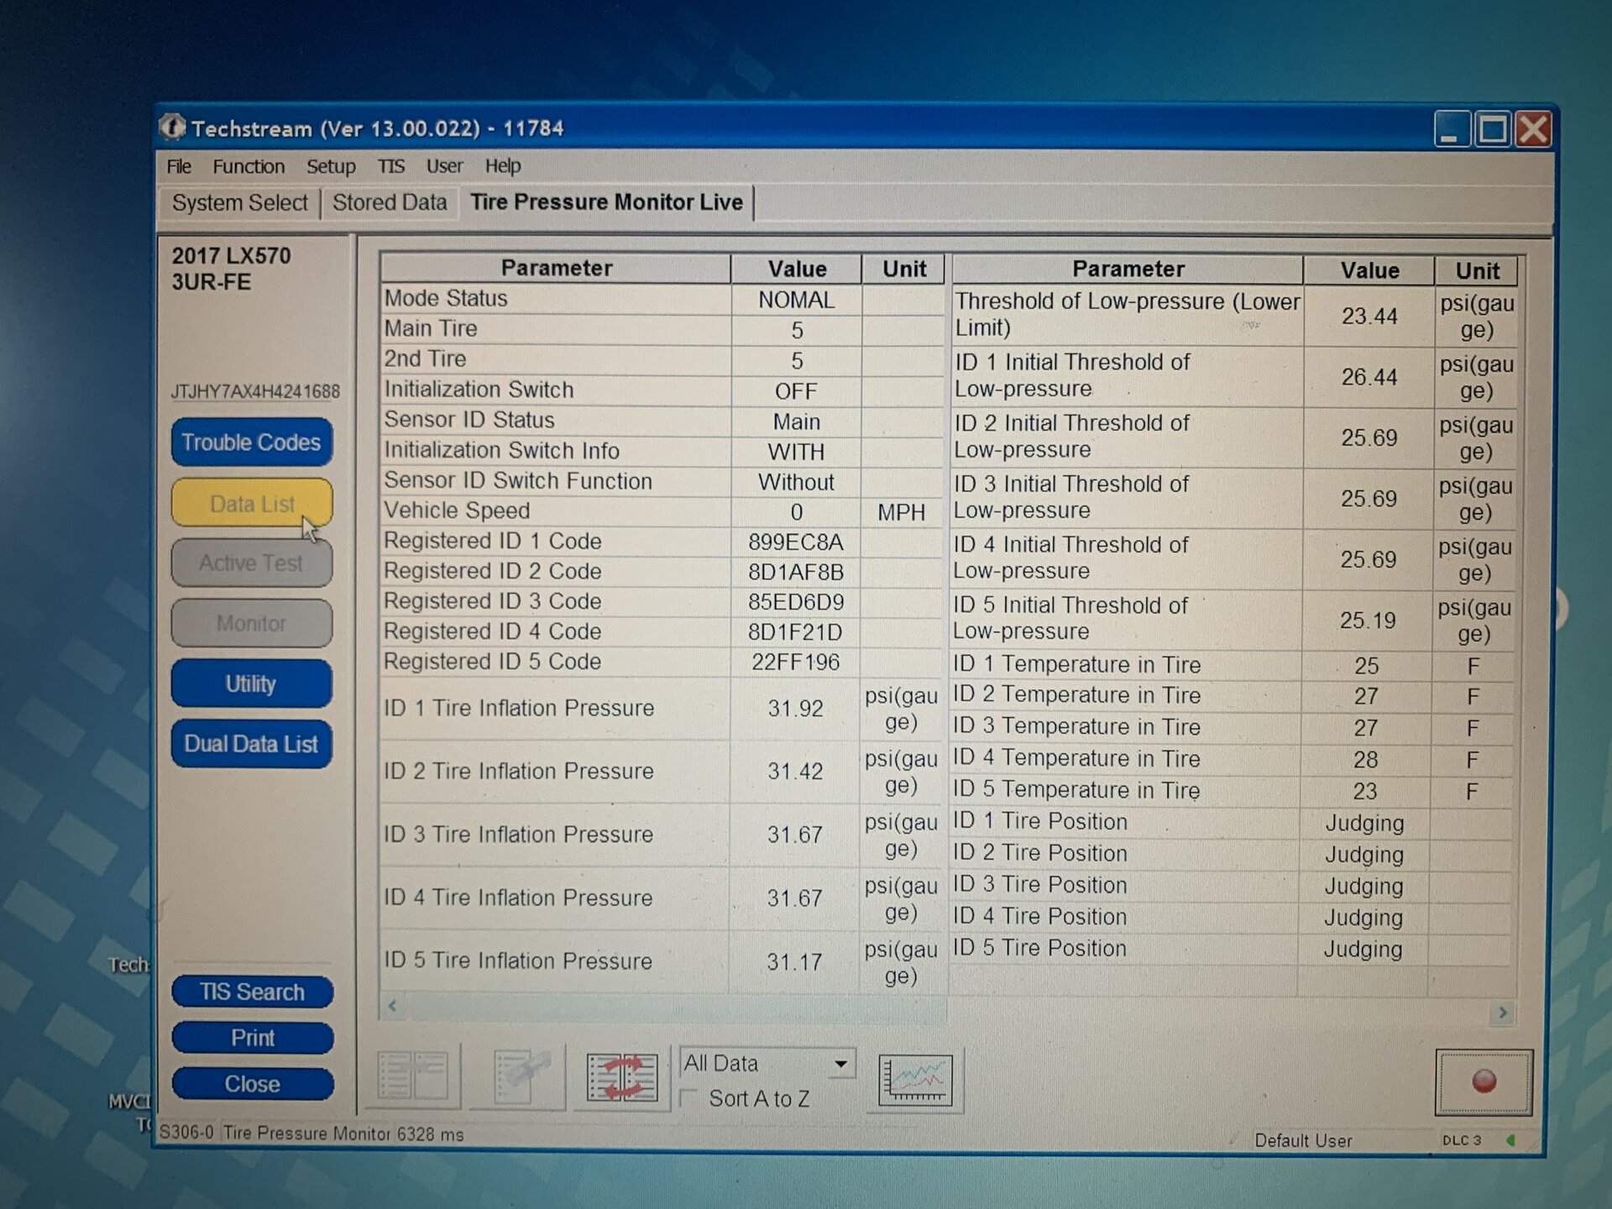Open the Utility button

pos(251,684)
